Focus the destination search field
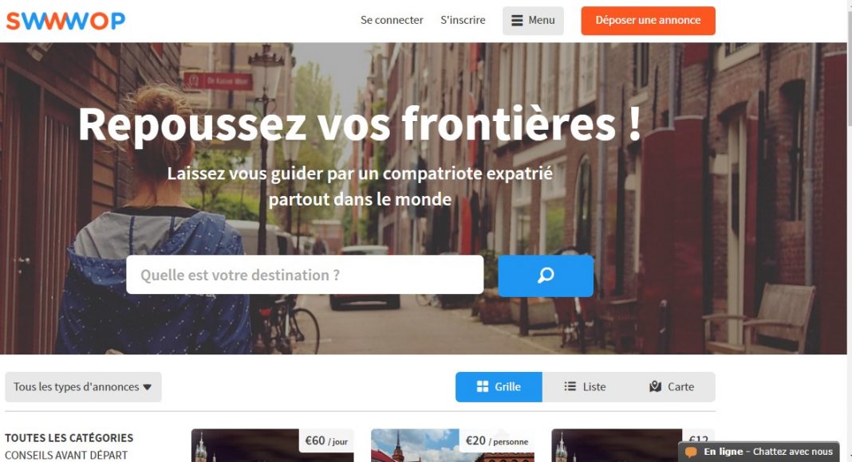This screenshot has width=852, height=462. tap(305, 275)
